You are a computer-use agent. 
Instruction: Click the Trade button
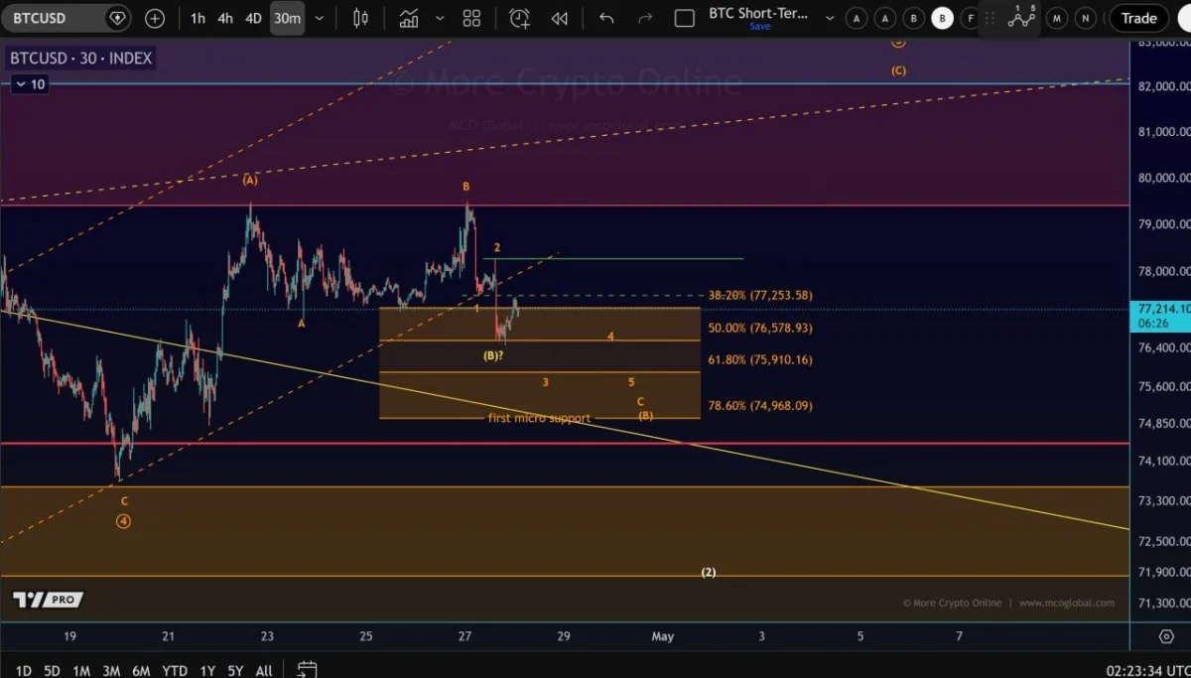(1139, 18)
